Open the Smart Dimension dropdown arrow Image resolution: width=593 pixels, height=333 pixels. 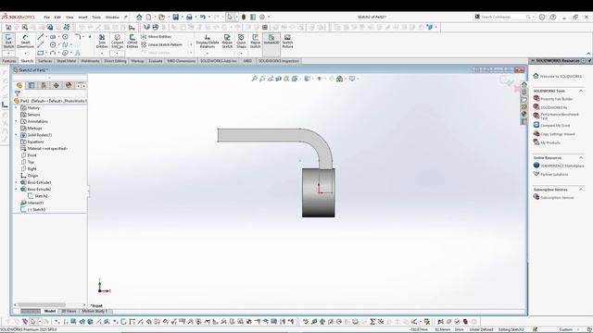click(x=25, y=53)
